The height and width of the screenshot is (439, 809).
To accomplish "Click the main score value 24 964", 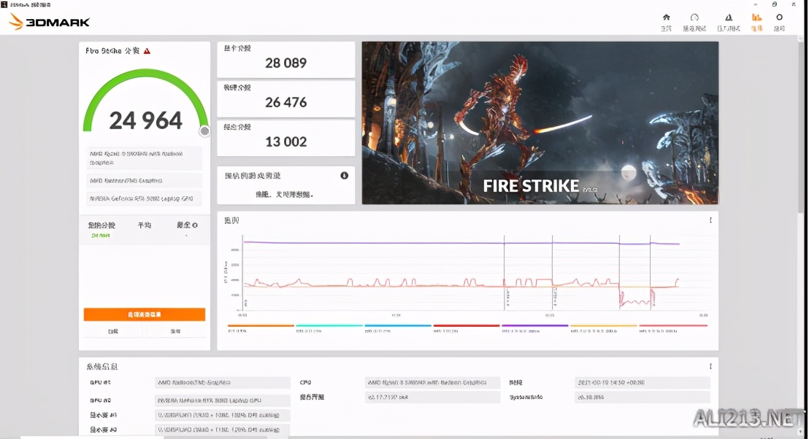I will point(146,120).
